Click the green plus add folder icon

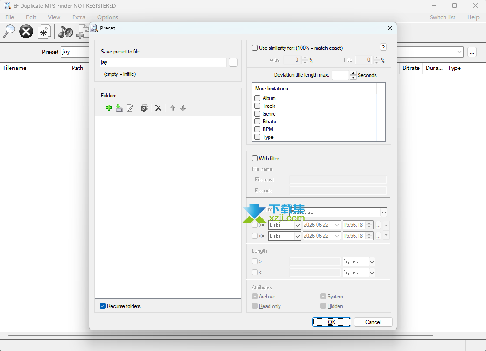pyautogui.click(x=109, y=108)
